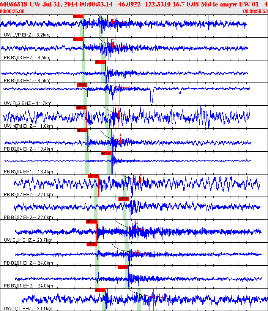Screen dimensions: 268x311
Task: Select the P pick flag on B202 EHZ
Action: 93,176
